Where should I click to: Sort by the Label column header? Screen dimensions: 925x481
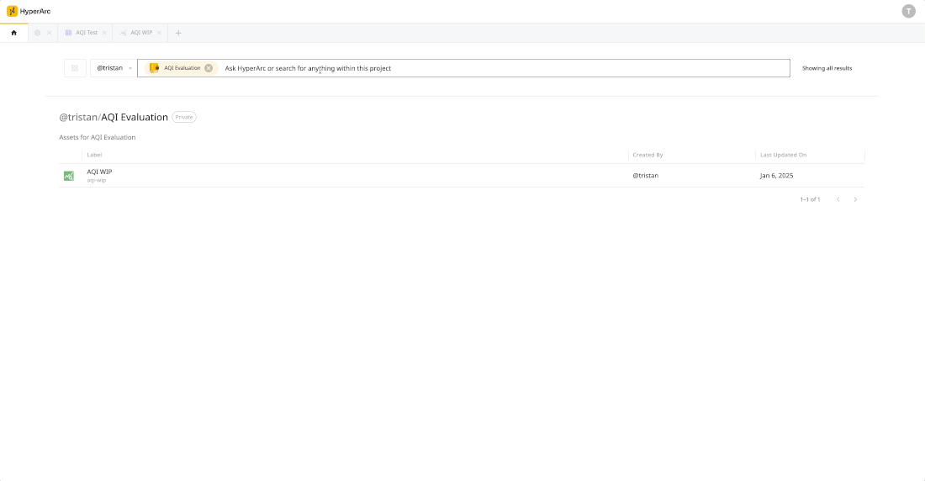94,155
